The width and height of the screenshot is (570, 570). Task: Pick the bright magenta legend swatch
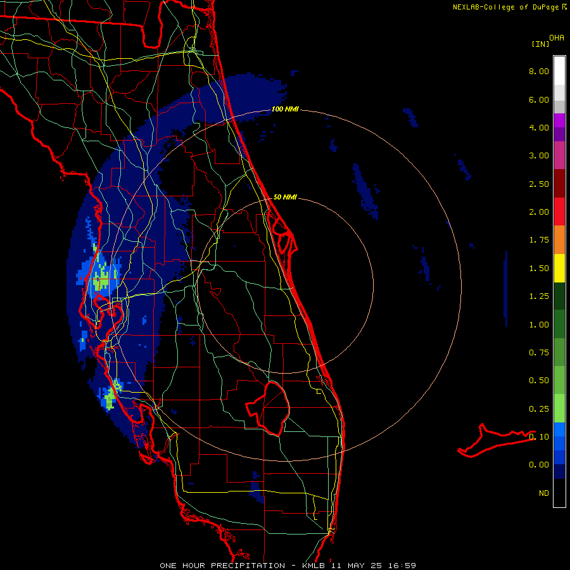pos(559,120)
